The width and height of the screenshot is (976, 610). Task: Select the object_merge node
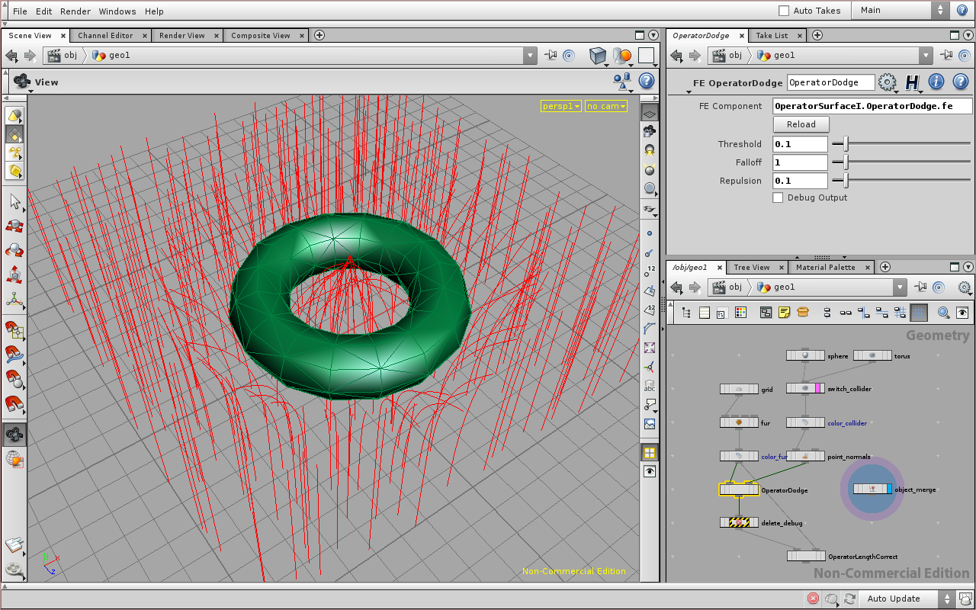pos(872,489)
